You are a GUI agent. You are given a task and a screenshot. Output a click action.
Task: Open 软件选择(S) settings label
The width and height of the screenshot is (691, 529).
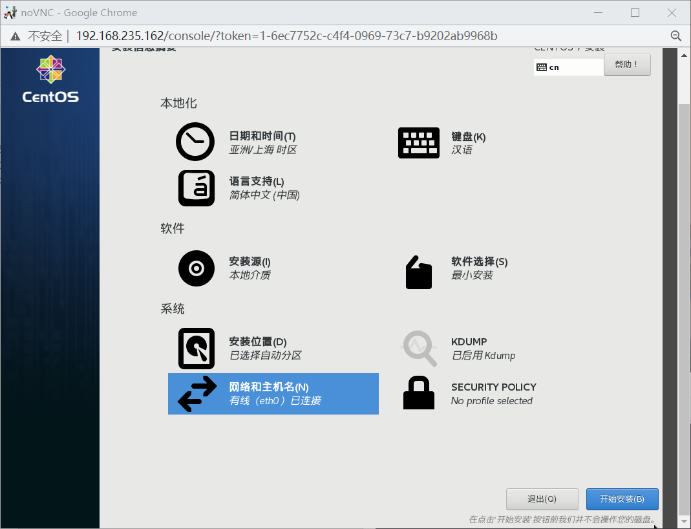(x=480, y=261)
